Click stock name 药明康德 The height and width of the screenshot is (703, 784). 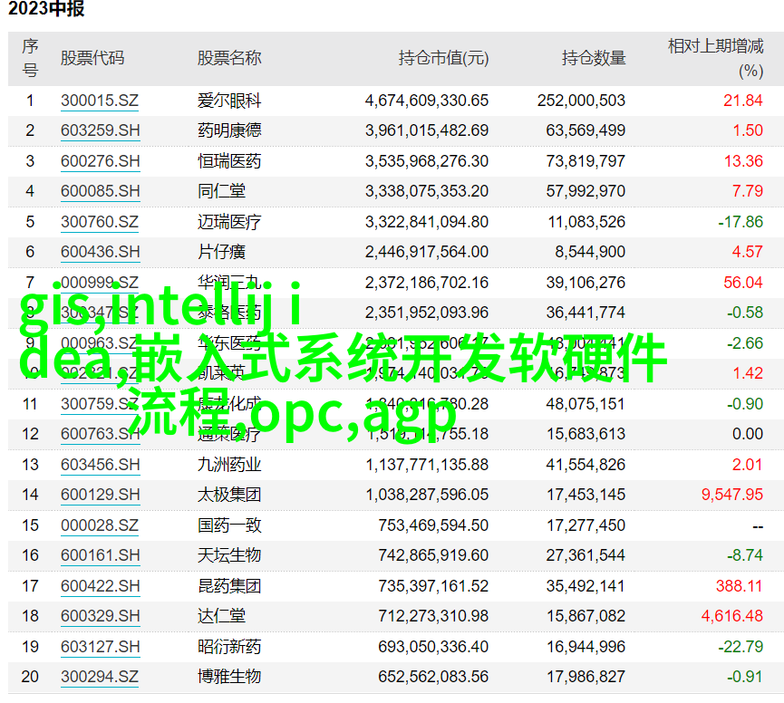229,131
